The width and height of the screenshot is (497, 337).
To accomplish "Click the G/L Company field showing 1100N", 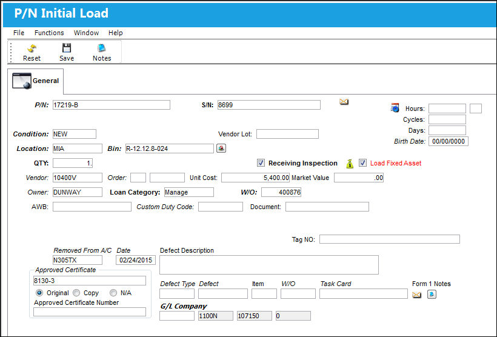I will pos(216,316).
